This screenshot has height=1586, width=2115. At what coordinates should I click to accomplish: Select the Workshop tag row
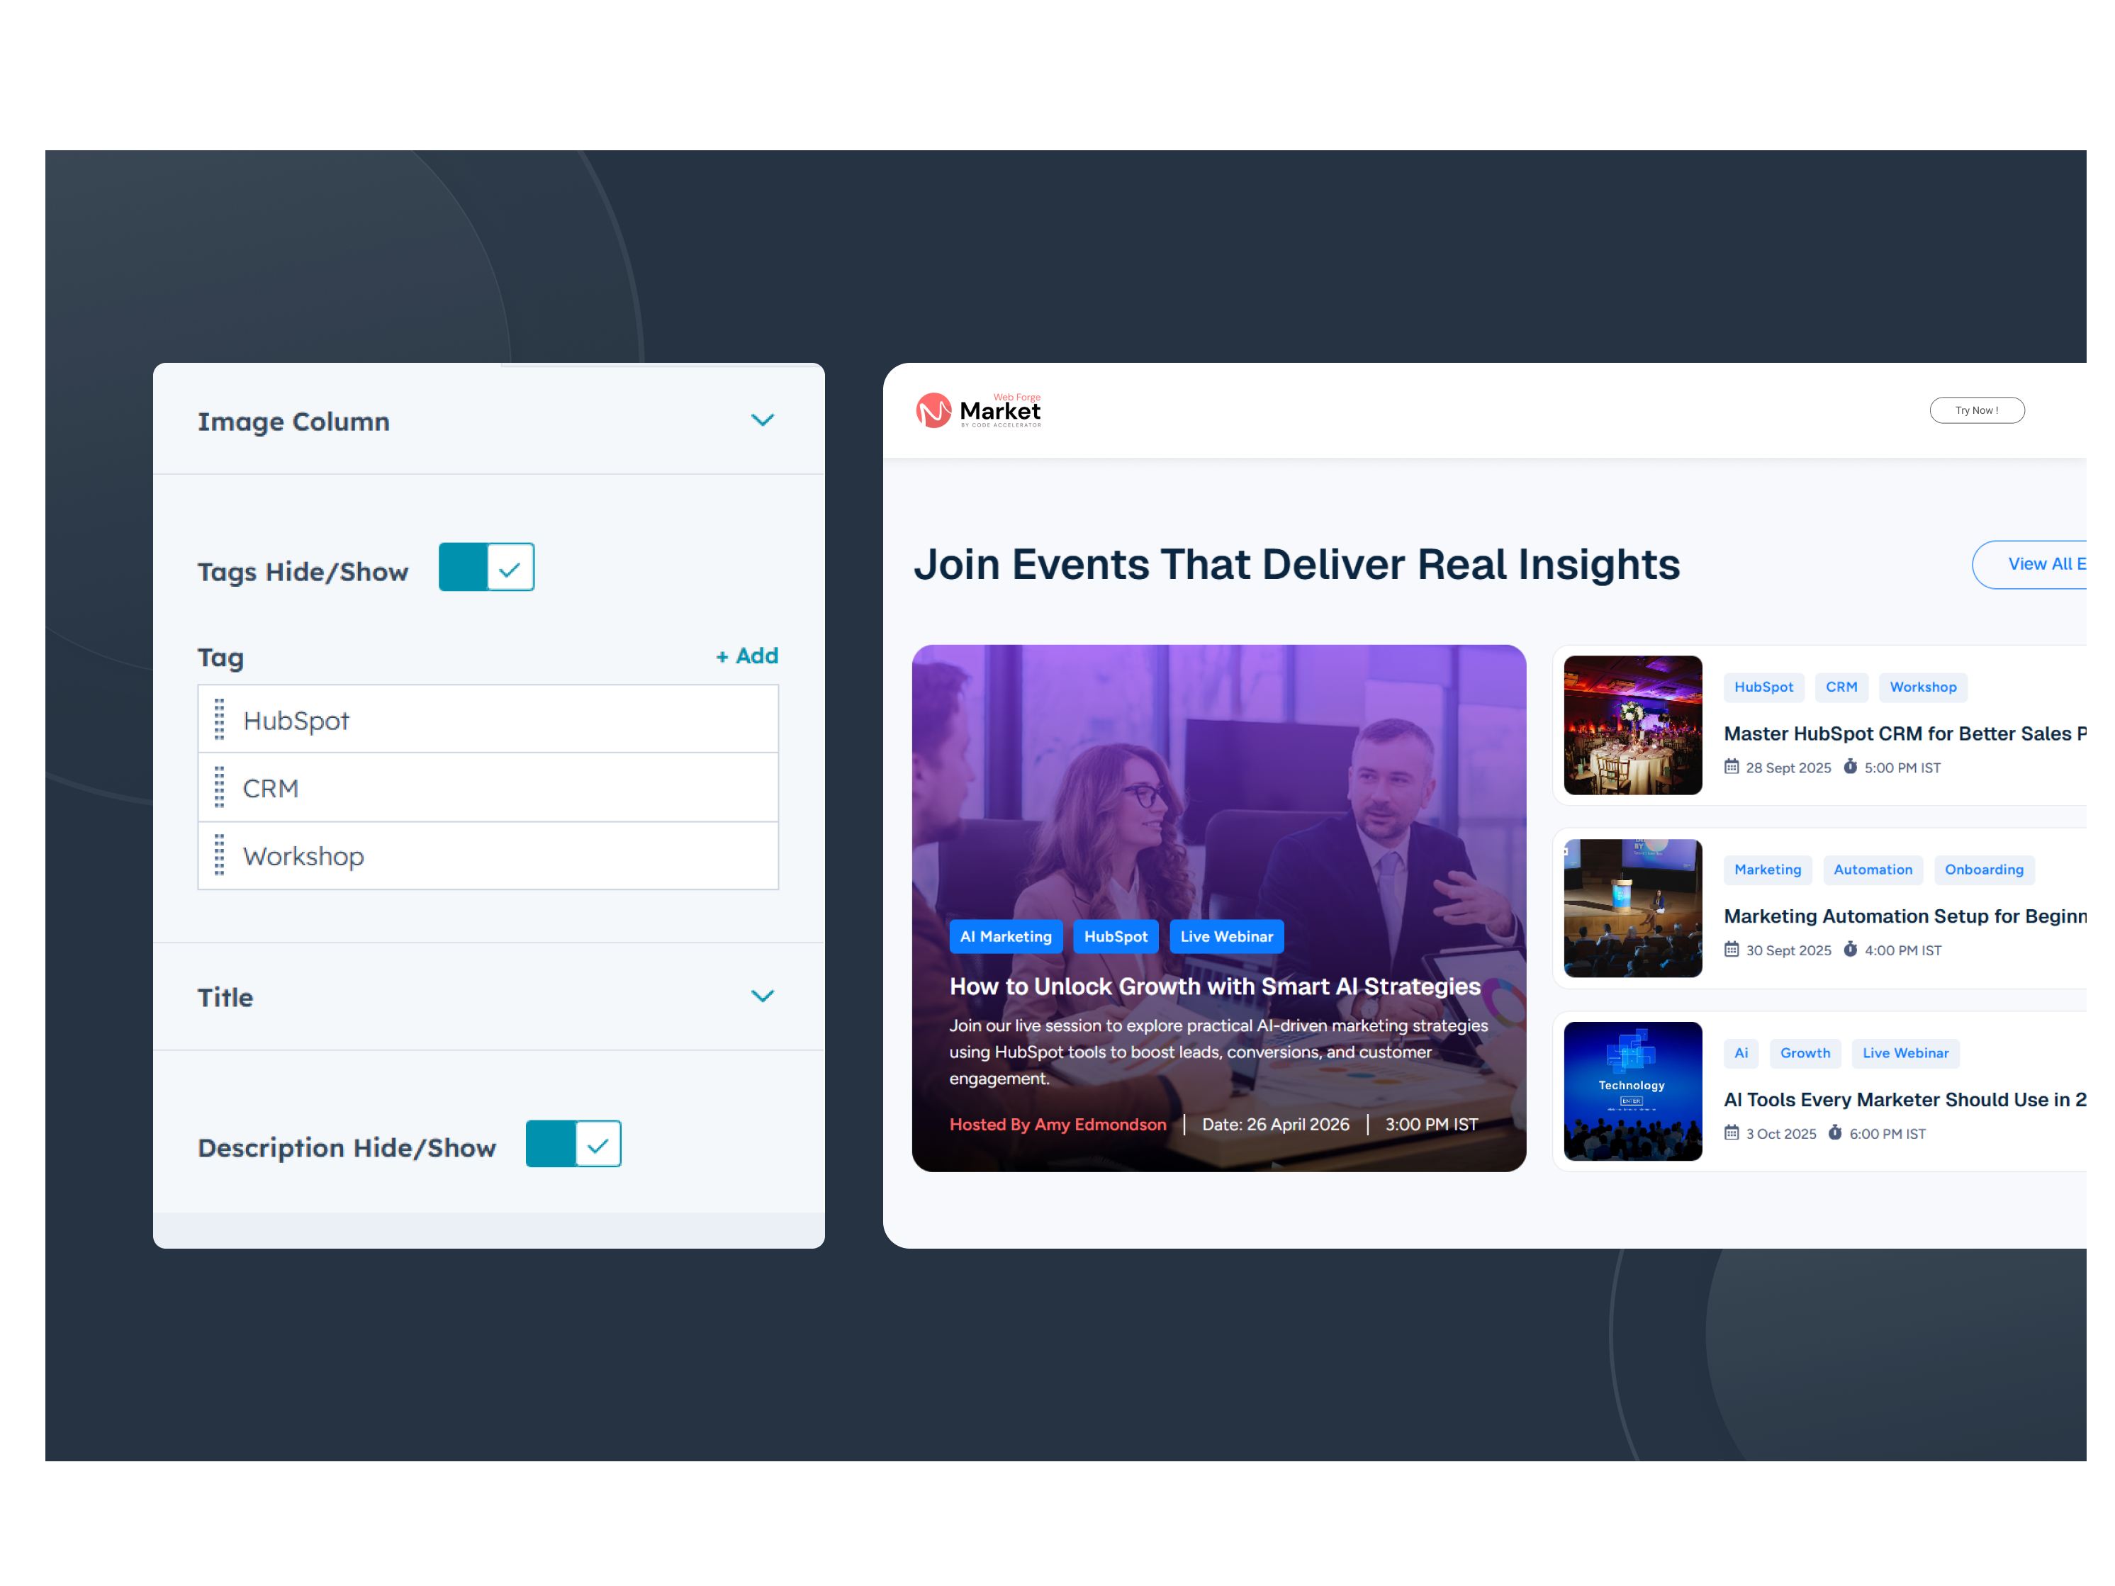488,855
